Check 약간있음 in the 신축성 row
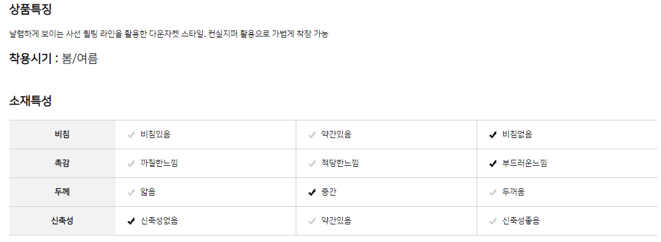This screenshot has width=661, height=242. 312,221
